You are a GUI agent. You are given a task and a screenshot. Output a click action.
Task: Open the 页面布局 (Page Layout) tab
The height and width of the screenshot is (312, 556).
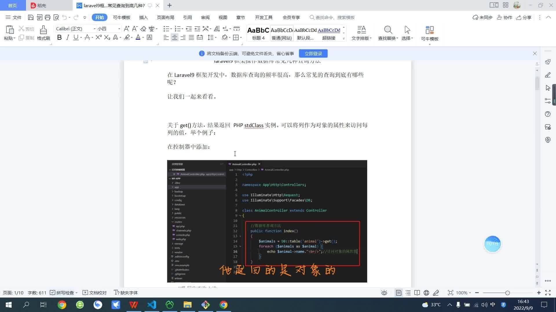coord(165,17)
